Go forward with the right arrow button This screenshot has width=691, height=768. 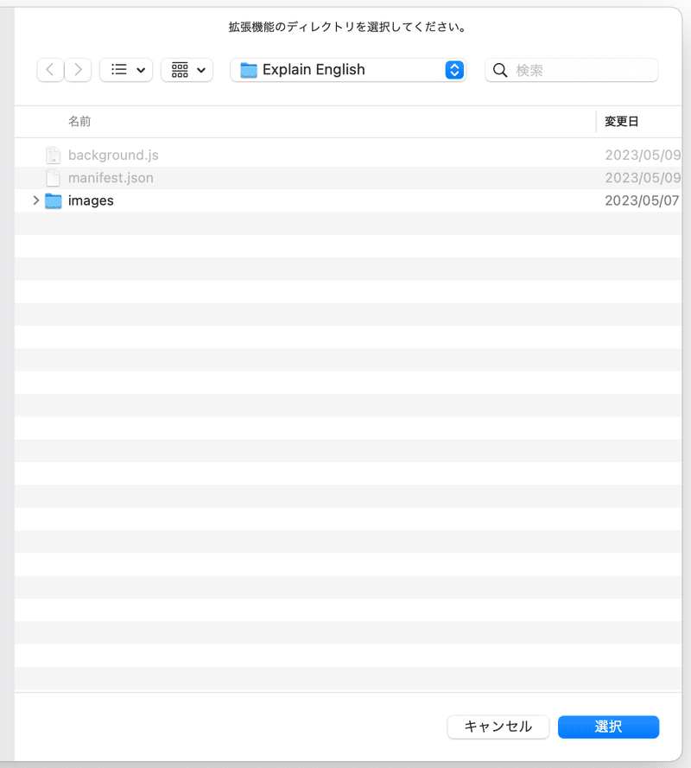[78, 70]
